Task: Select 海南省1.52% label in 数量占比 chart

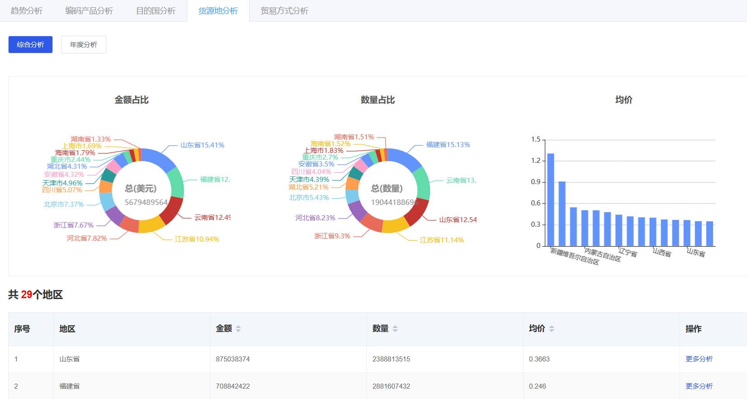Action: (331, 144)
